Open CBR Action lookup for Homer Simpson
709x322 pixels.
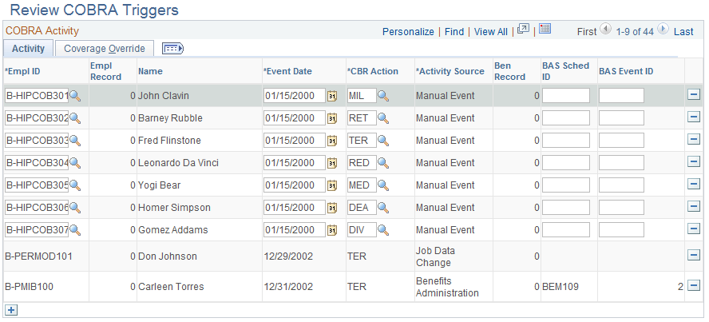(x=382, y=208)
